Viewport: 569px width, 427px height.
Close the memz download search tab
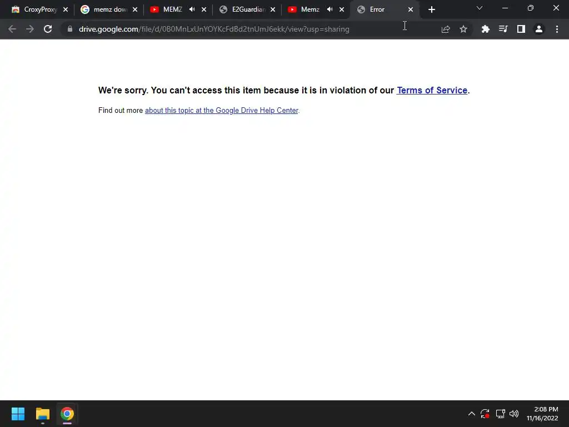tap(135, 10)
